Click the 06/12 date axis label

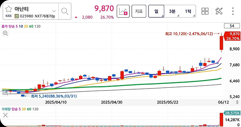point(223,102)
